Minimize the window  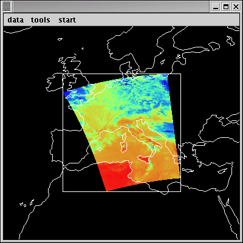(x=216, y=7)
